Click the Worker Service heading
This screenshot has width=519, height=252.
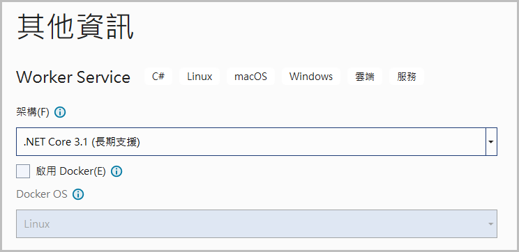(x=73, y=77)
